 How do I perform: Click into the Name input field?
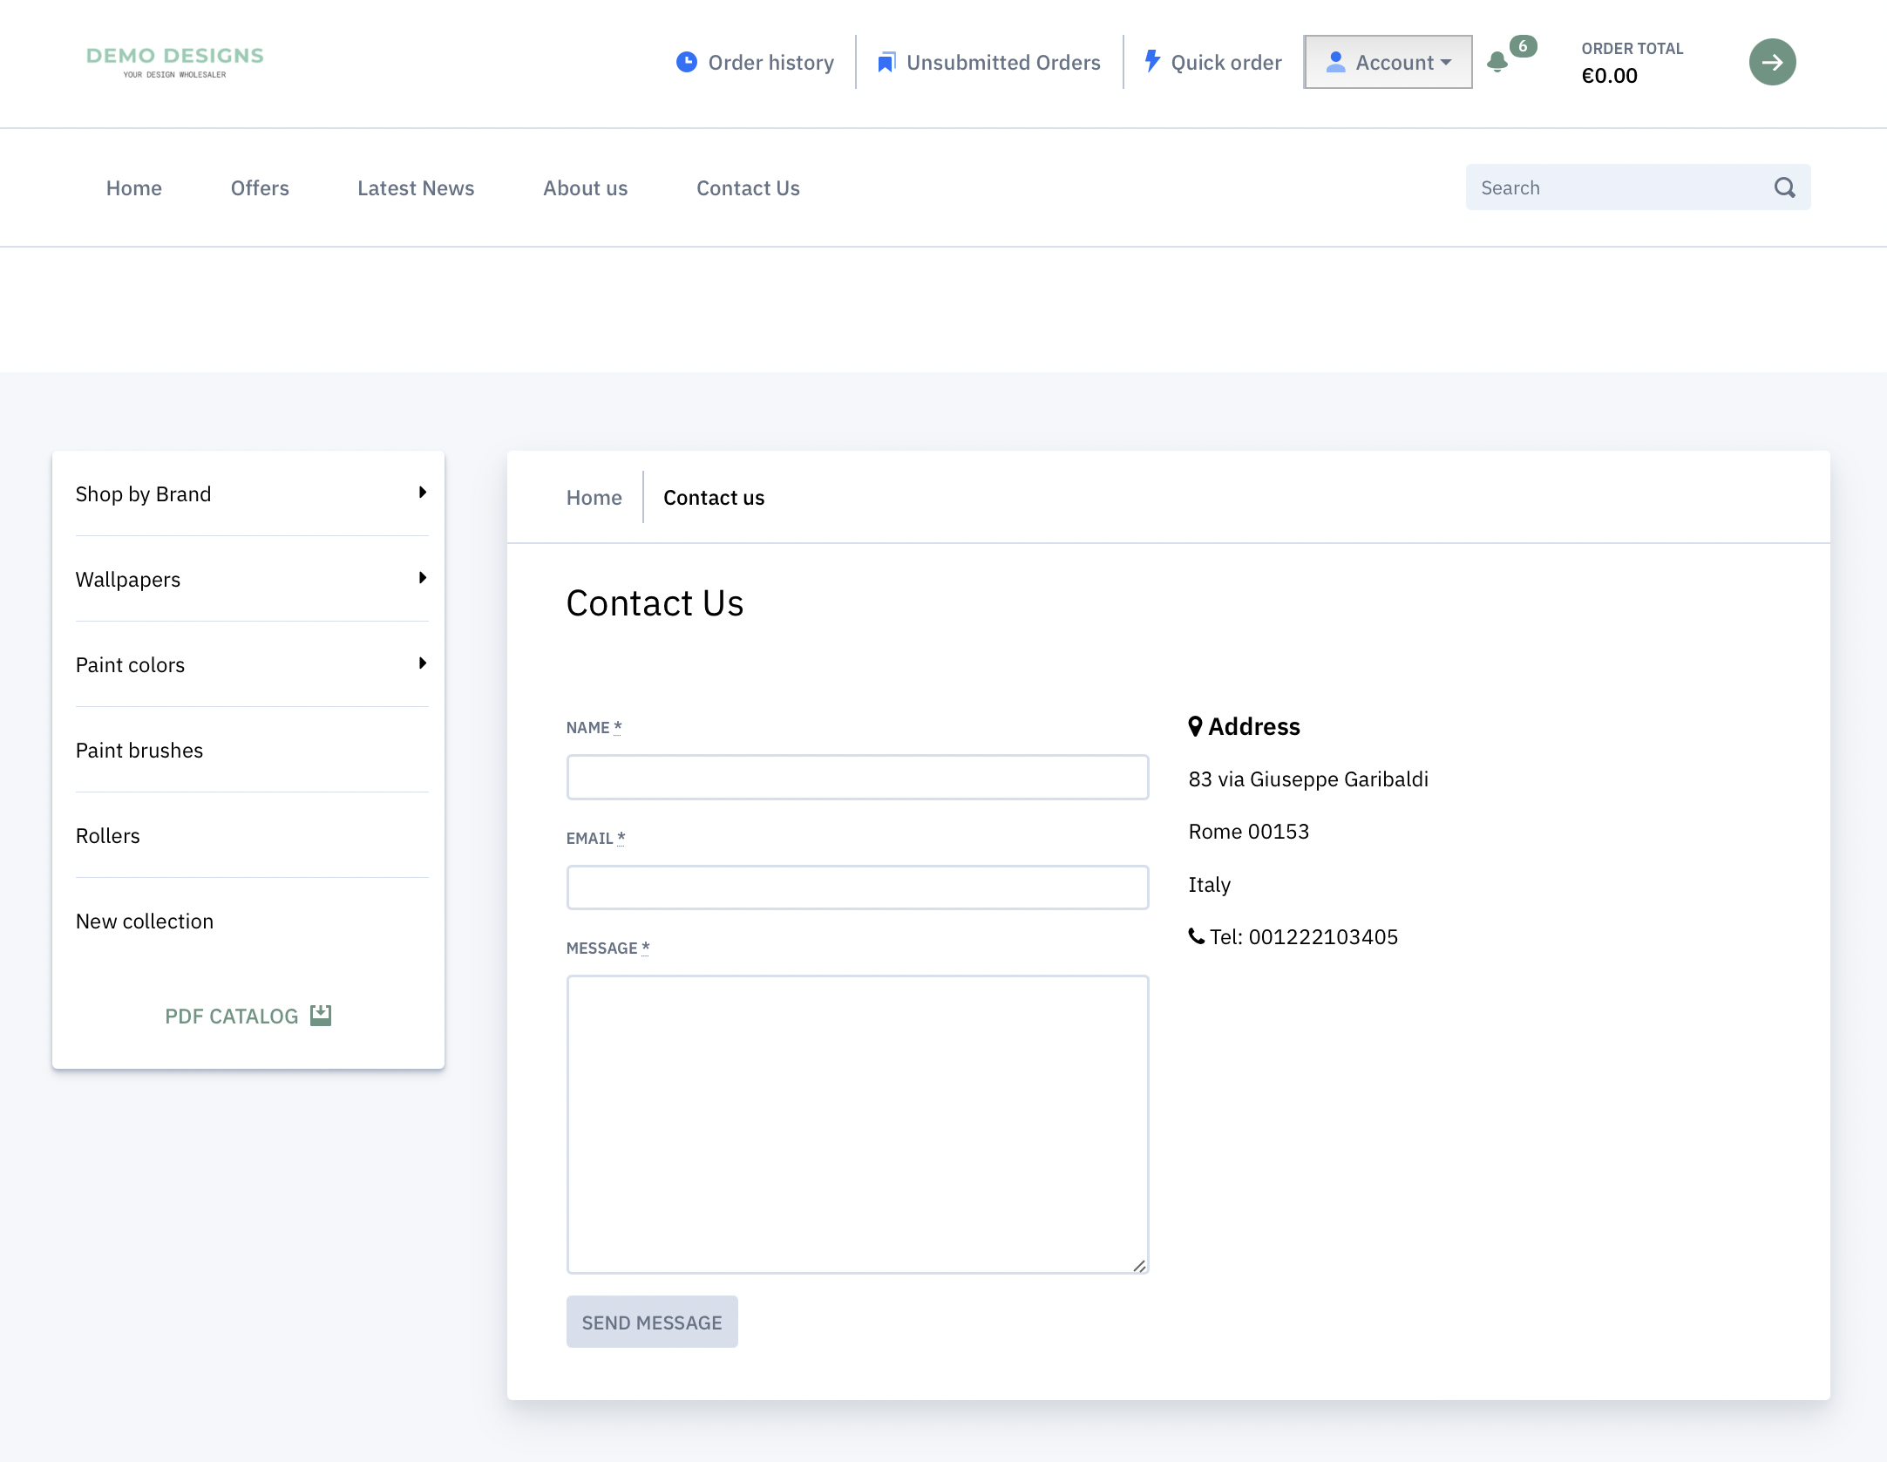click(858, 777)
